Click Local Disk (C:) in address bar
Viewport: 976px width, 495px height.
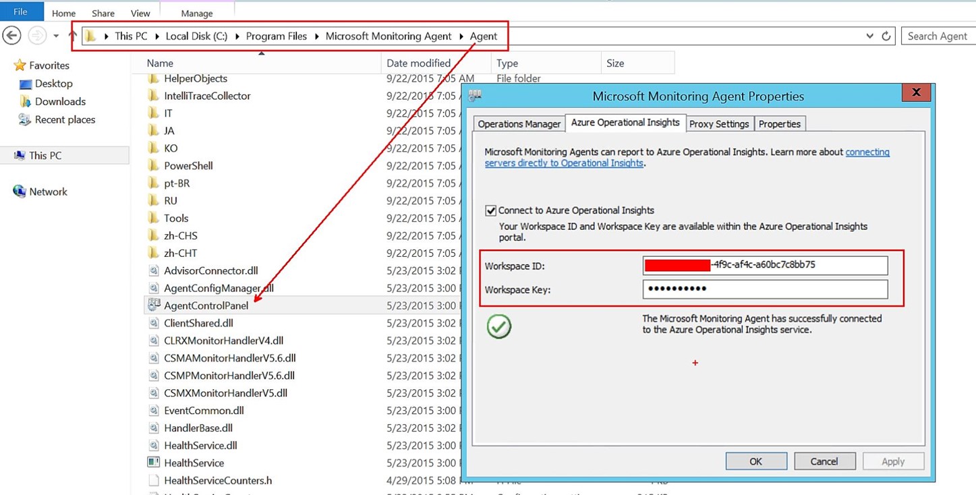pyautogui.click(x=196, y=36)
